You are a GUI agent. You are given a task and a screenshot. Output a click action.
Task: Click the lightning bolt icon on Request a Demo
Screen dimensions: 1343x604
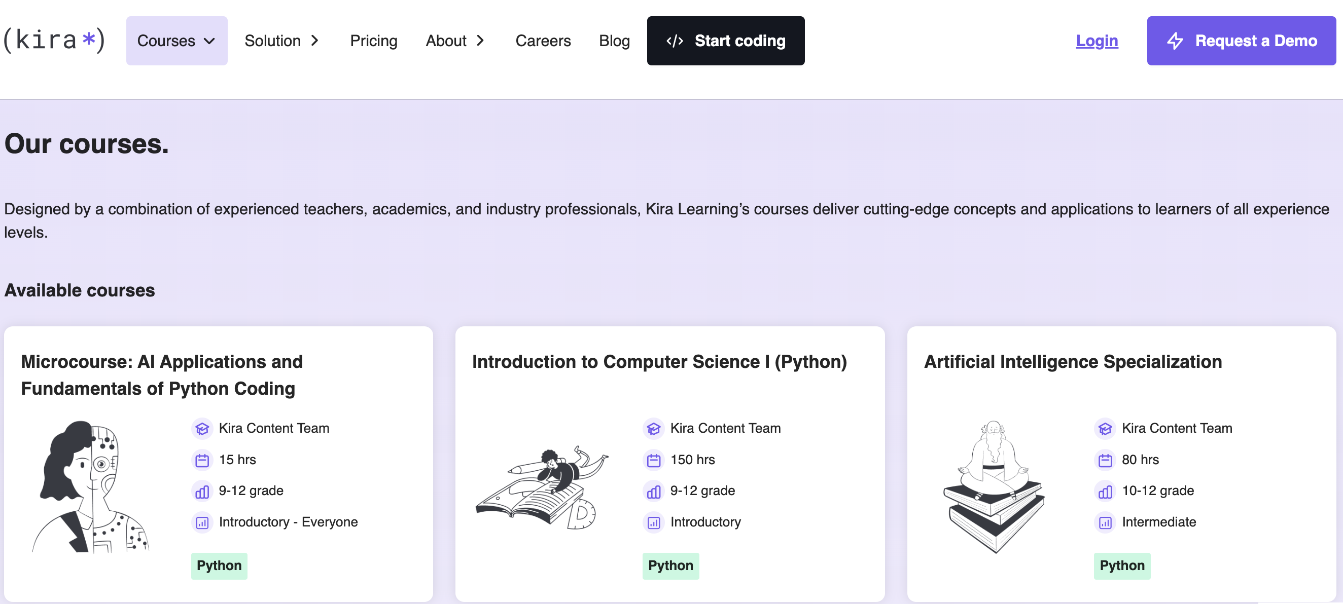tap(1175, 41)
